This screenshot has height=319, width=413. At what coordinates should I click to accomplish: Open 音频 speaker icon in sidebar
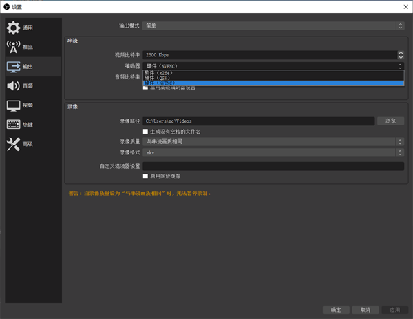[13, 86]
